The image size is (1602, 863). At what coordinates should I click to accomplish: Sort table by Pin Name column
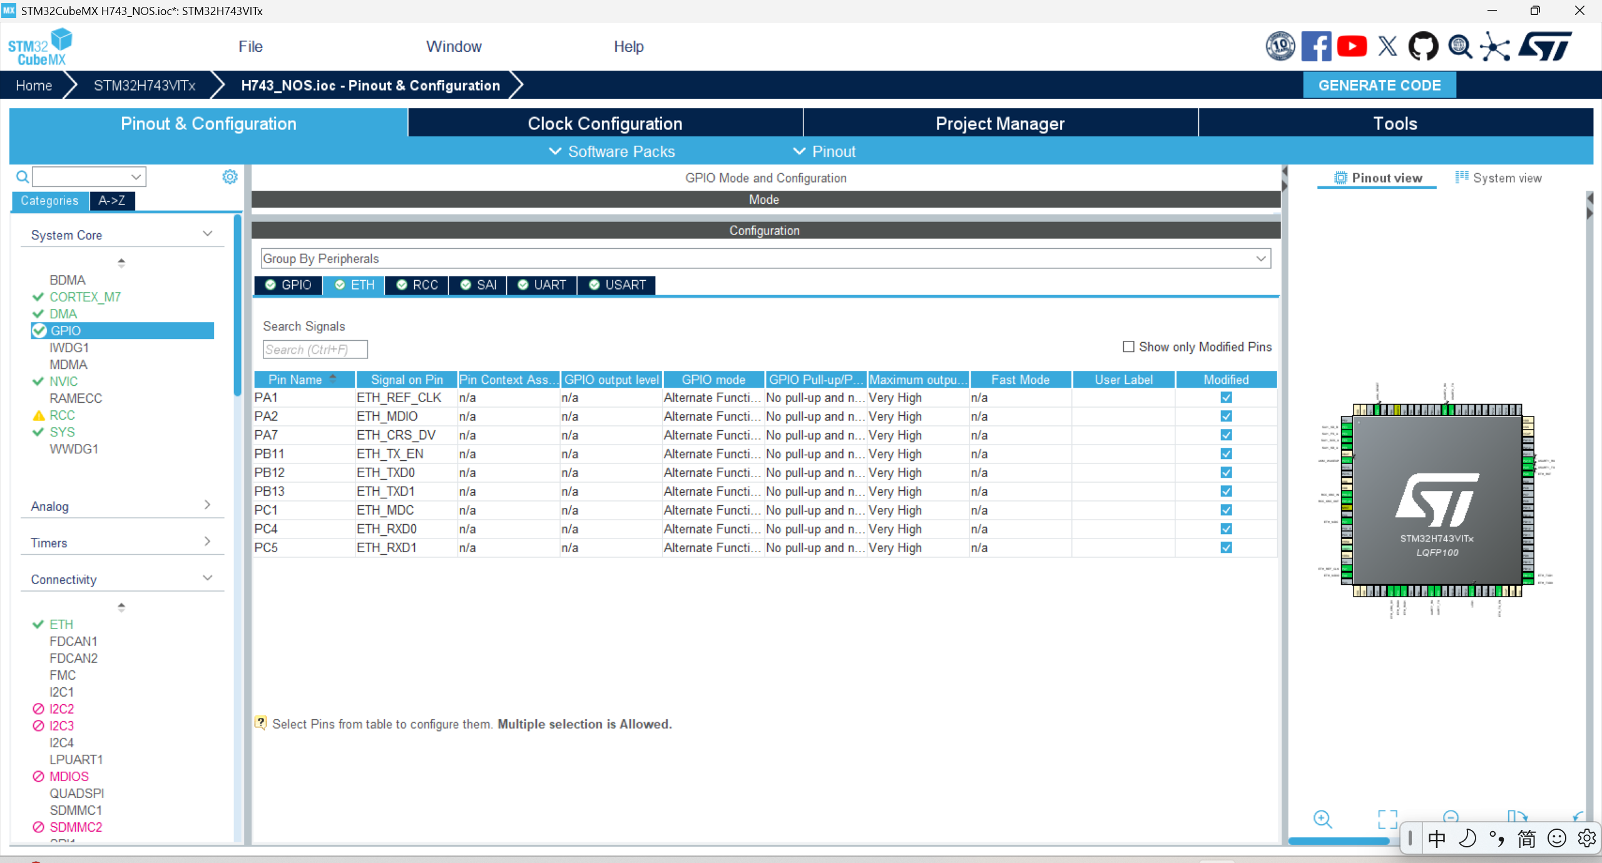304,379
